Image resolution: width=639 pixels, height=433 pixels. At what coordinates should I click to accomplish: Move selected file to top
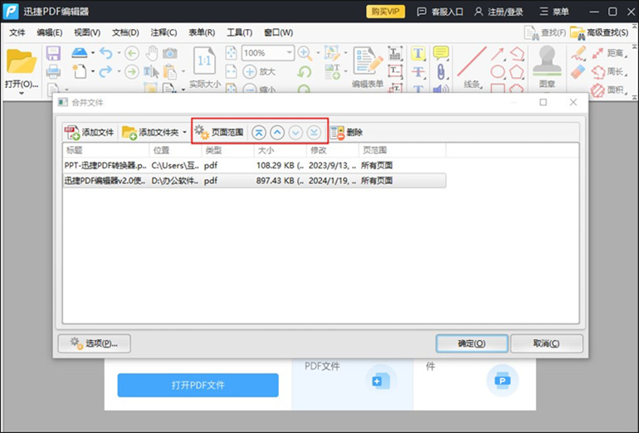259,133
